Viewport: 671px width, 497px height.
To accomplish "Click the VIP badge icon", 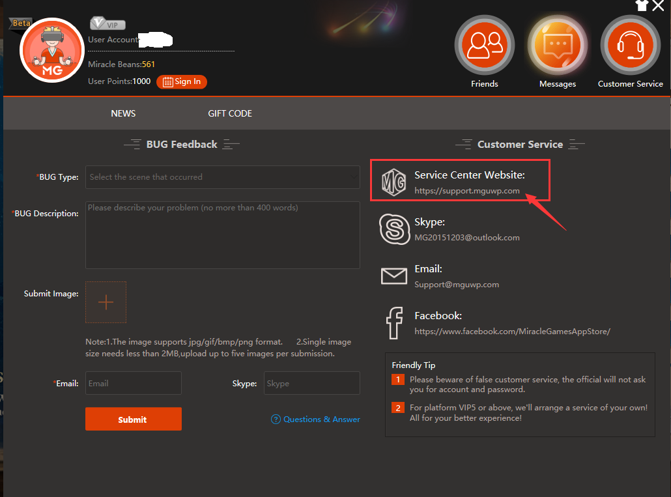I will click(x=108, y=24).
